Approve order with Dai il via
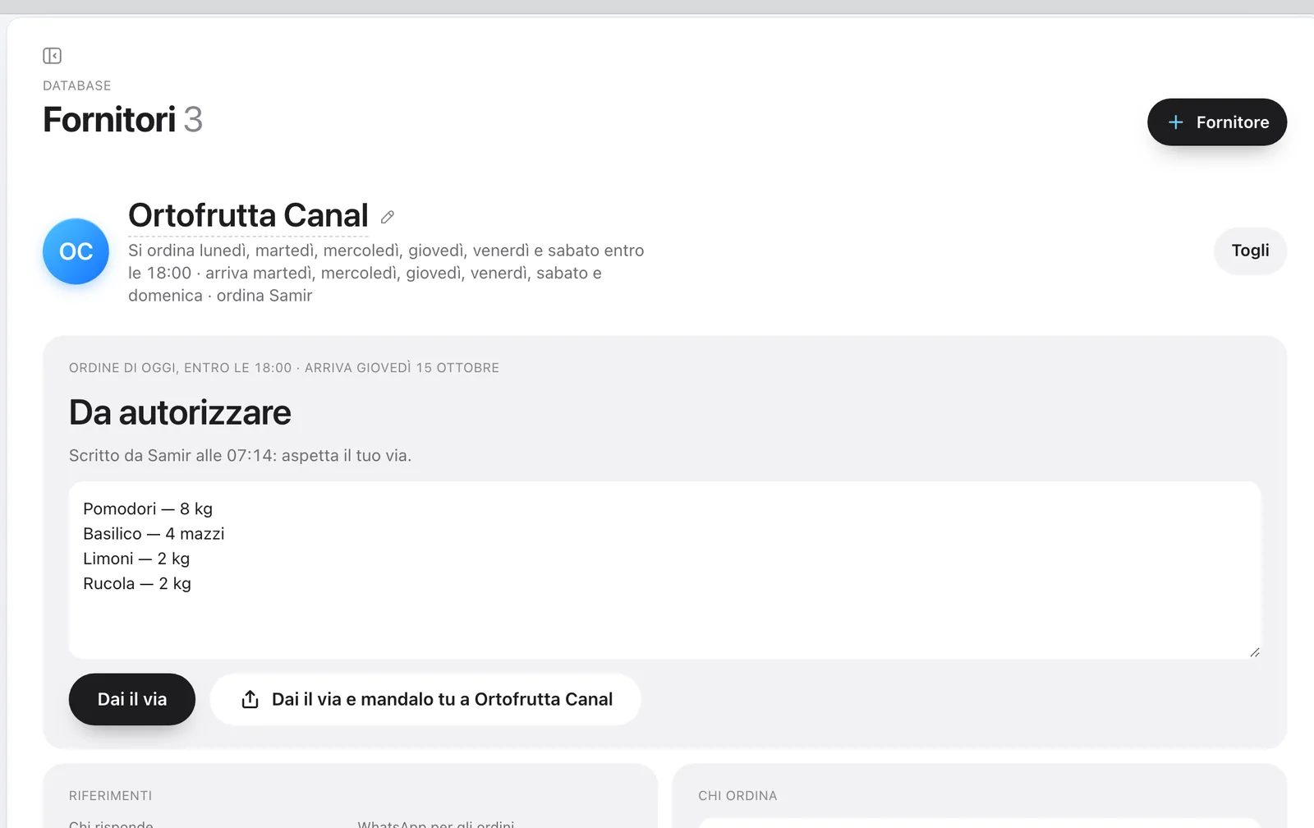This screenshot has height=828, width=1314. (132, 699)
